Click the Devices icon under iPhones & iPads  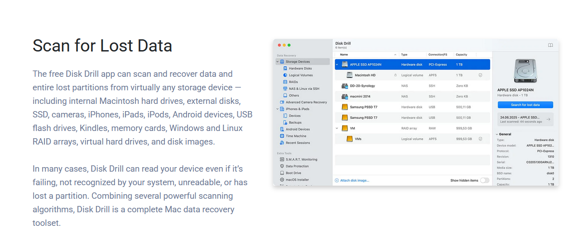point(285,116)
